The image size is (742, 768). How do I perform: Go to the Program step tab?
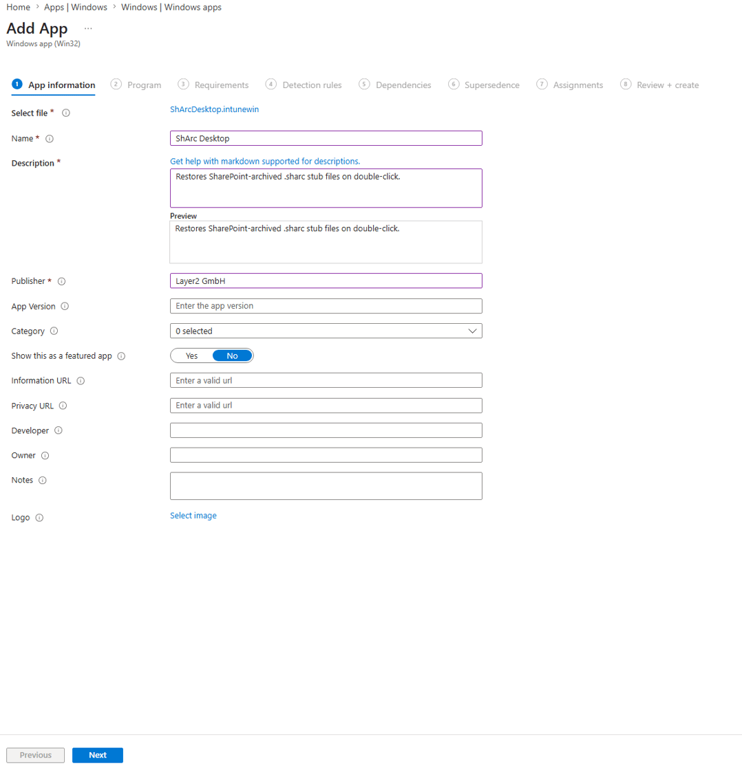[x=136, y=85]
